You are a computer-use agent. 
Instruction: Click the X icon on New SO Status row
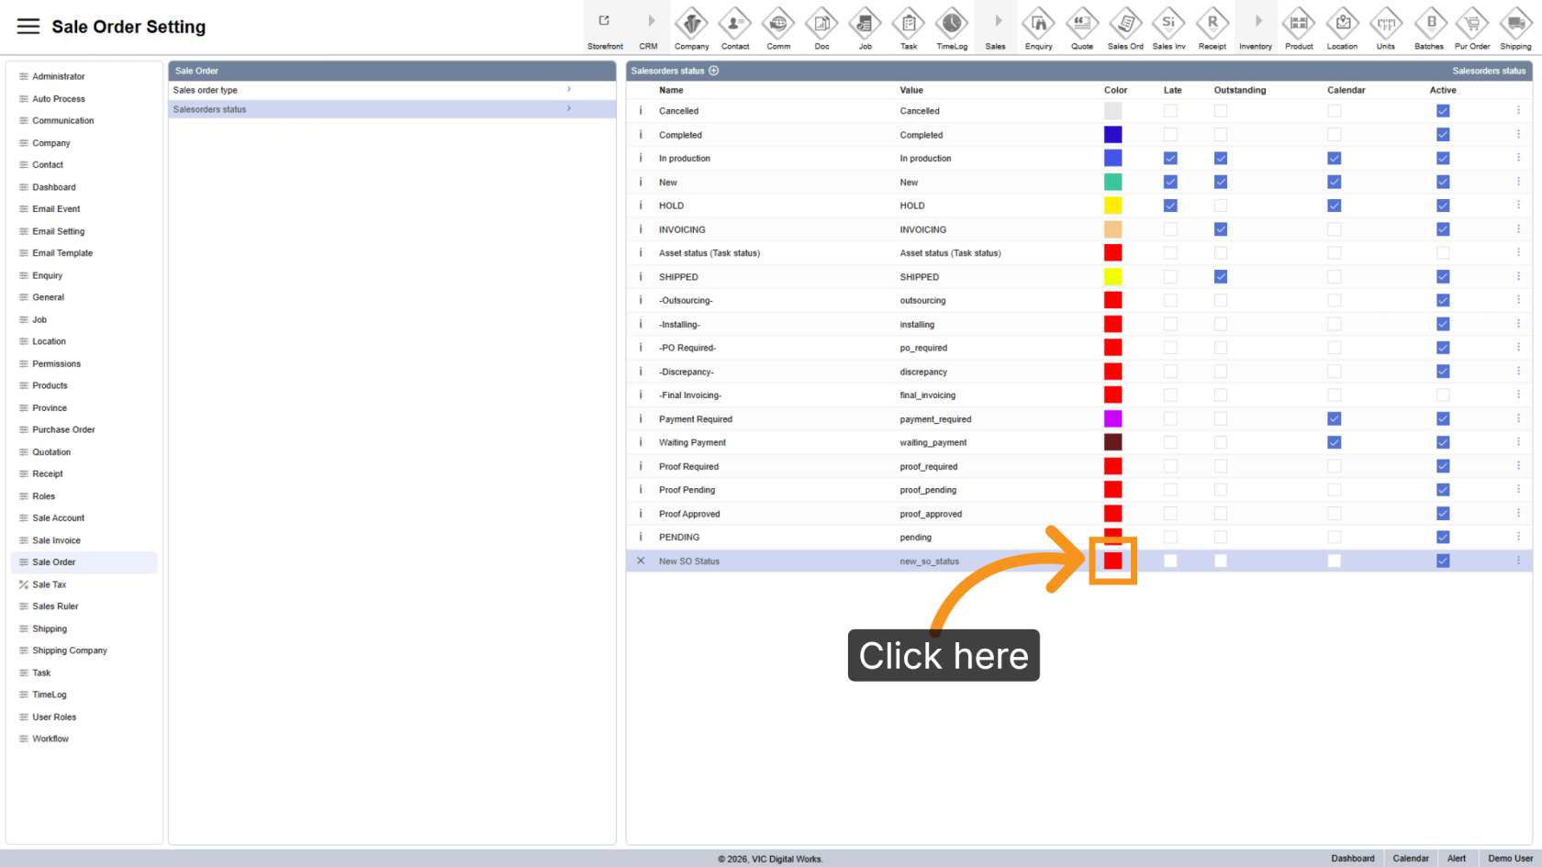(641, 561)
